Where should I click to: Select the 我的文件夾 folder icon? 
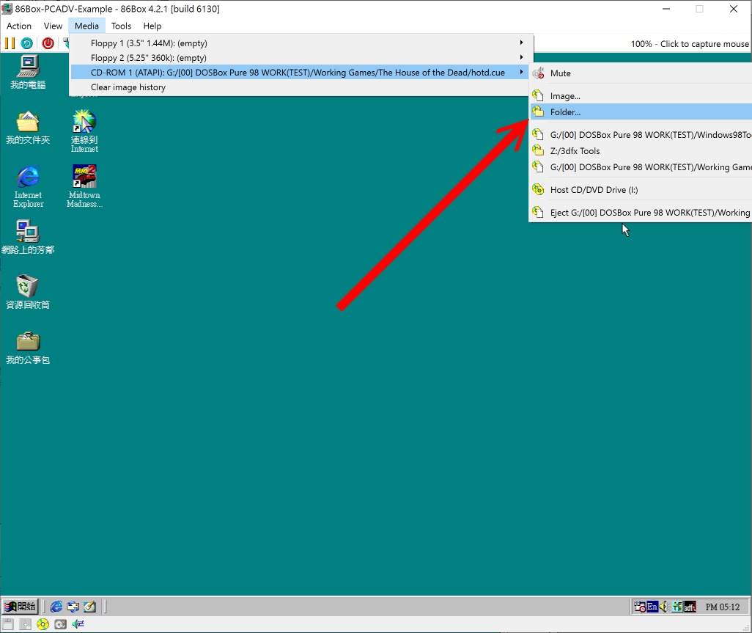28,128
